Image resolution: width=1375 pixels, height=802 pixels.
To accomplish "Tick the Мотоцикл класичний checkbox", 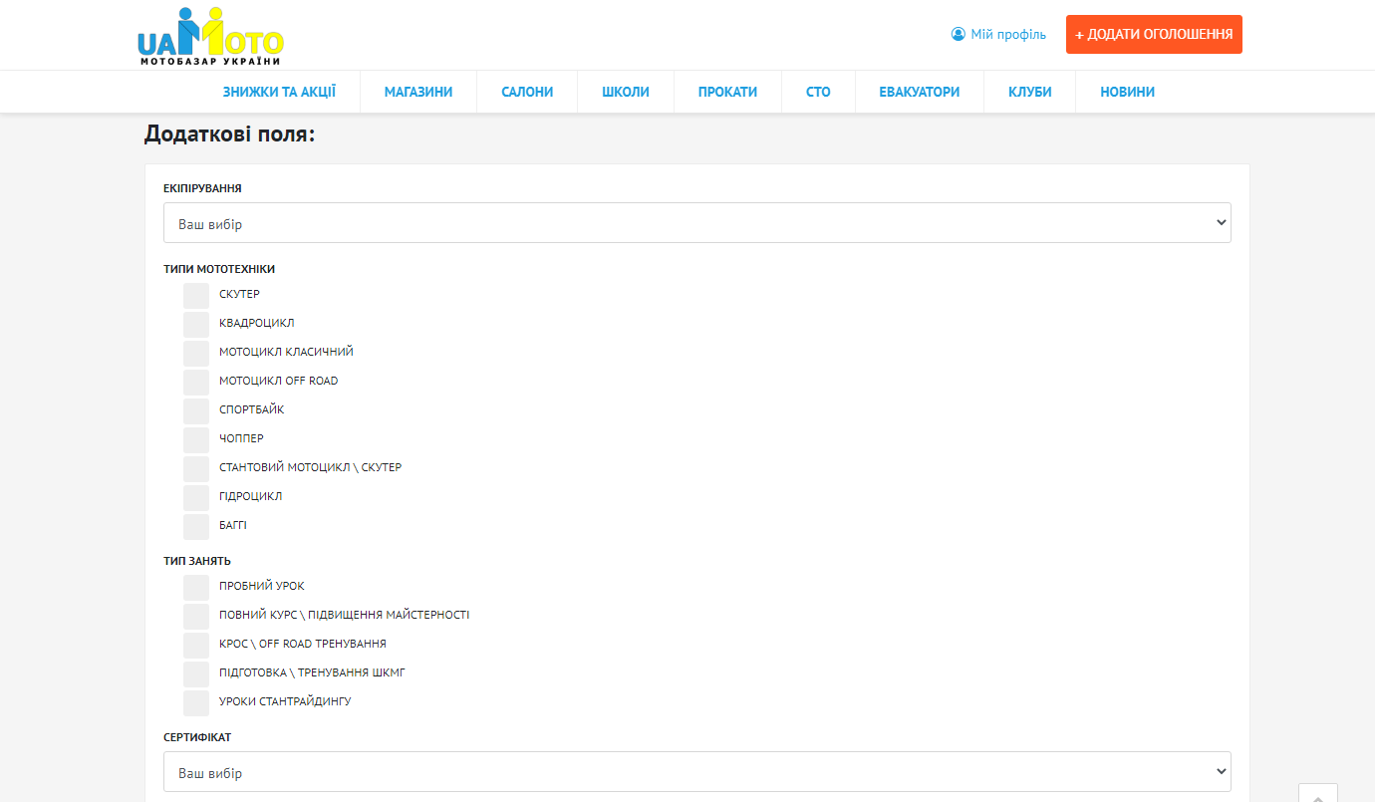I will (196, 353).
